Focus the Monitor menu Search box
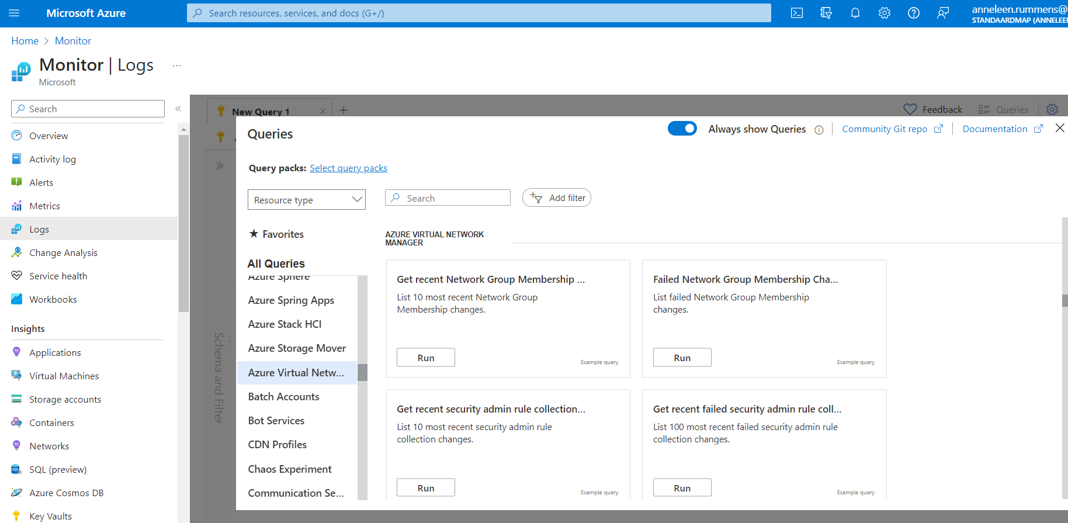 coord(88,109)
